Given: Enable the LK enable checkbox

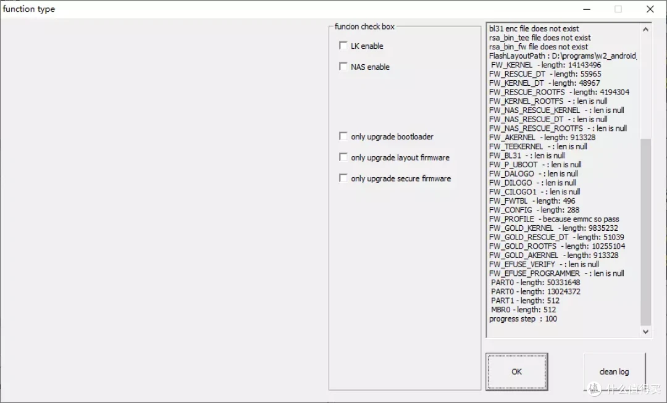Looking at the screenshot, I should point(343,46).
